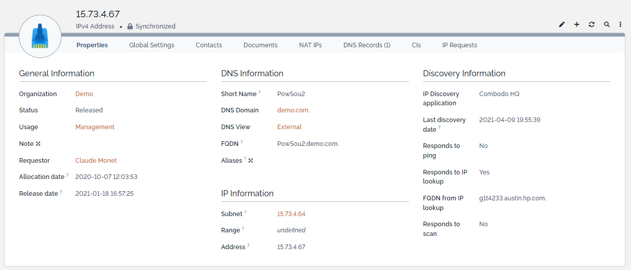Image resolution: width=631 pixels, height=270 pixels.
Task: Click the magnifier search icon
Action: coord(607,24)
